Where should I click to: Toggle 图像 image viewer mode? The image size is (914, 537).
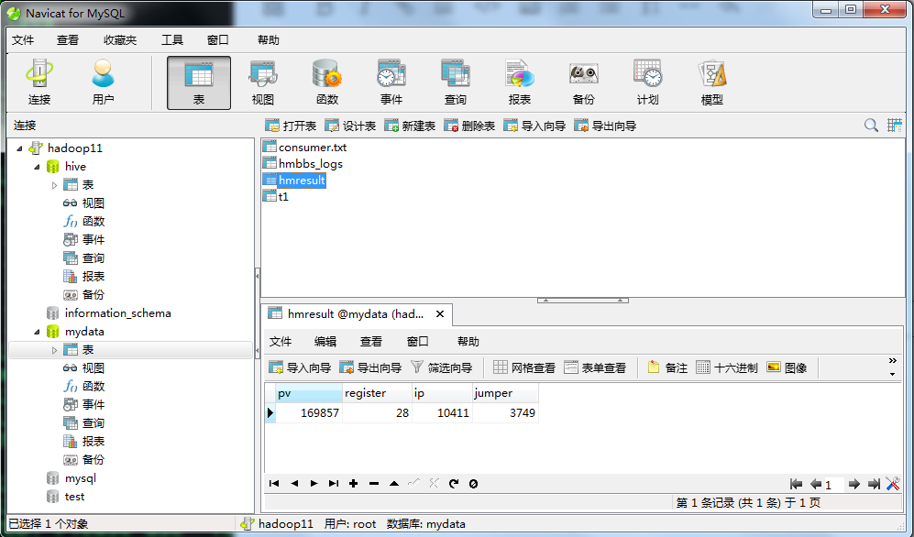pyautogui.click(x=785, y=367)
